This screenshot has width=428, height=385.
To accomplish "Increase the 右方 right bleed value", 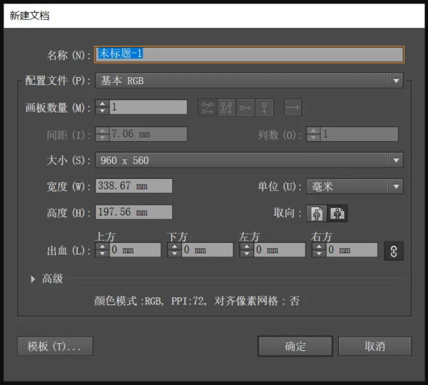I will pyautogui.click(x=319, y=247).
